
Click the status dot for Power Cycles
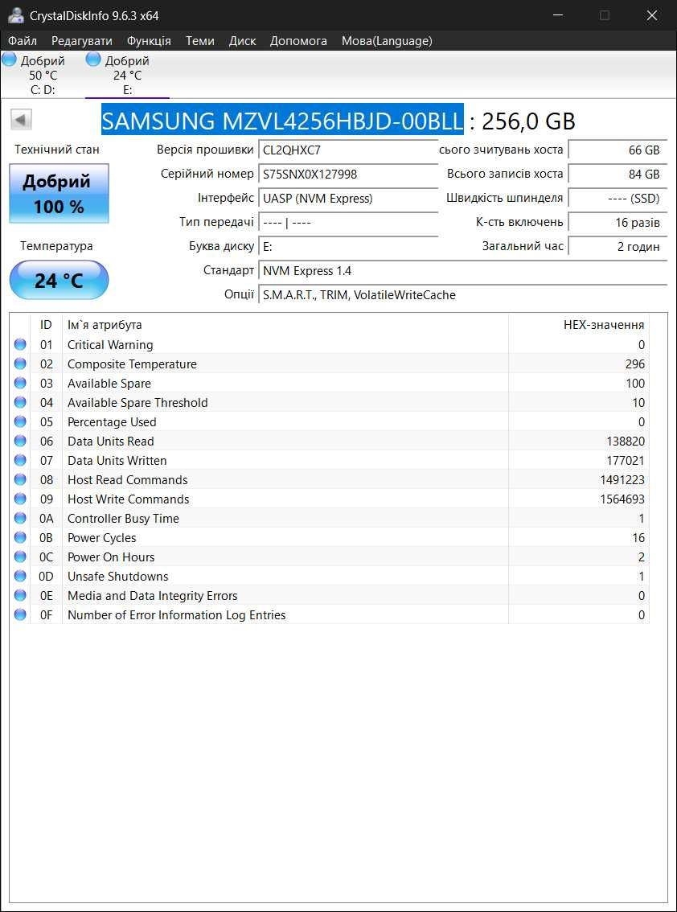click(20, 537)
